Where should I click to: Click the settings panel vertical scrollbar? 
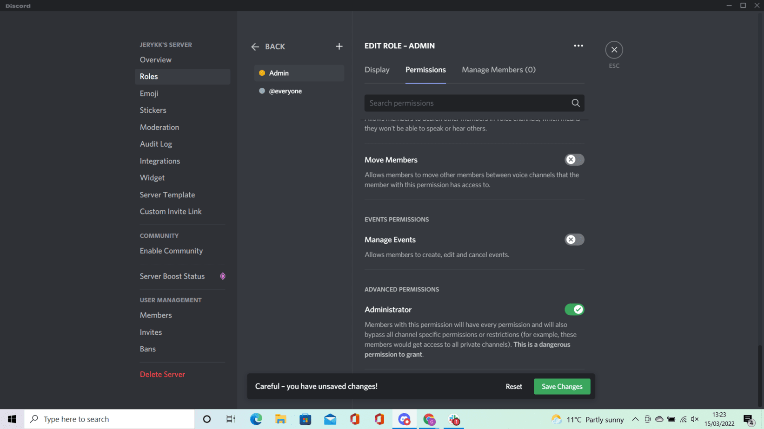(x=761, y=376)
